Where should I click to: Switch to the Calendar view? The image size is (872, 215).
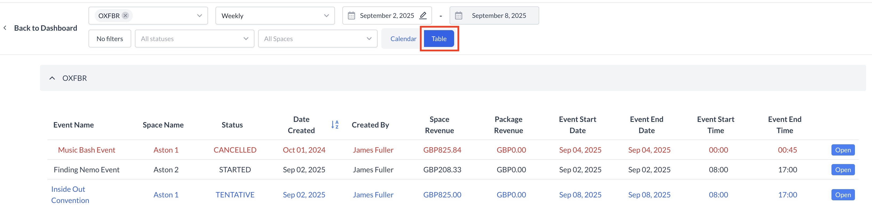point(403,39)
